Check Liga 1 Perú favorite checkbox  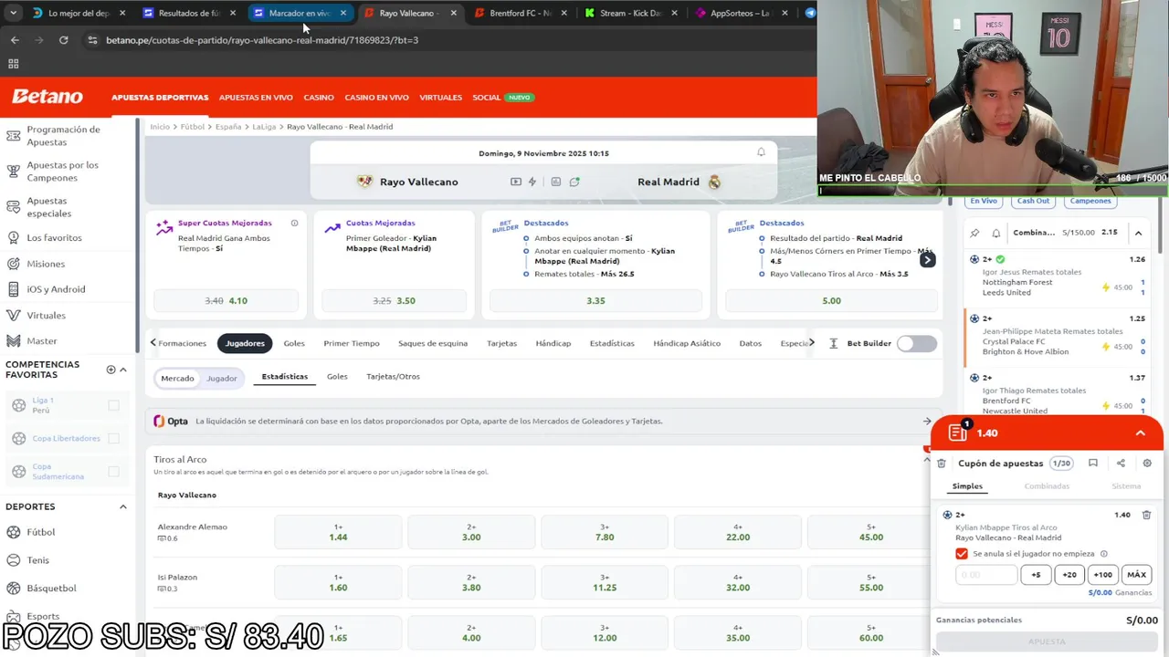coord(113,405)
